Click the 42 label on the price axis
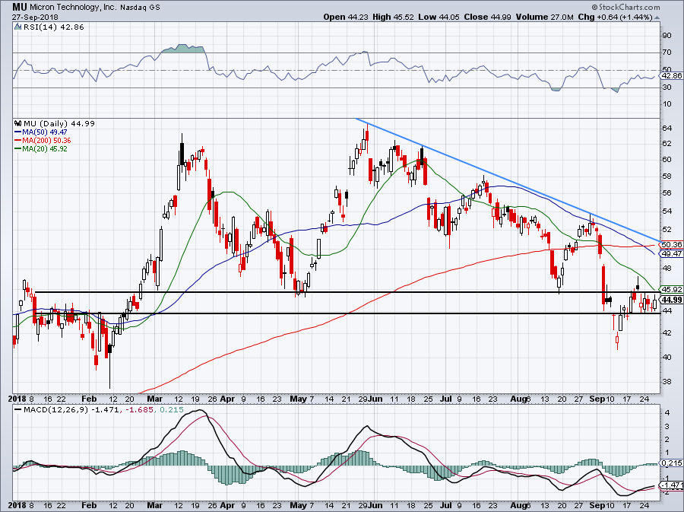This screenshot has height=512, width=684. pos(667,332)
